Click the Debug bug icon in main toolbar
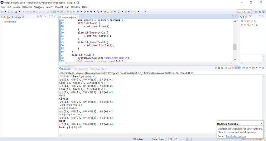 78,12
